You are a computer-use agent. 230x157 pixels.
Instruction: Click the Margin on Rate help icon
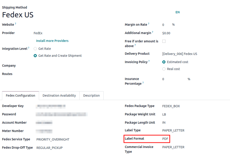tap(149, 24)
